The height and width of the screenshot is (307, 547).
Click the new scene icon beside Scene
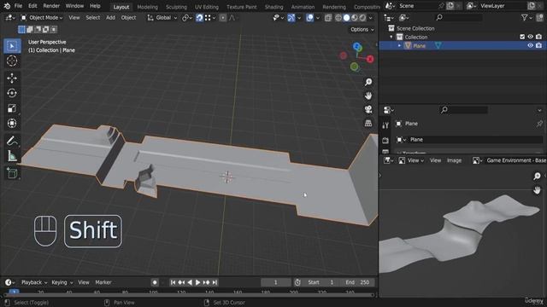tap(450, 6)
